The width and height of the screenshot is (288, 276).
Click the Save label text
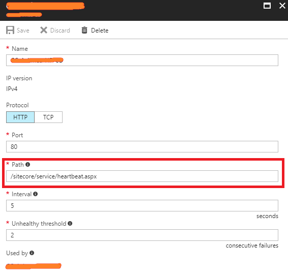[23, 30]
